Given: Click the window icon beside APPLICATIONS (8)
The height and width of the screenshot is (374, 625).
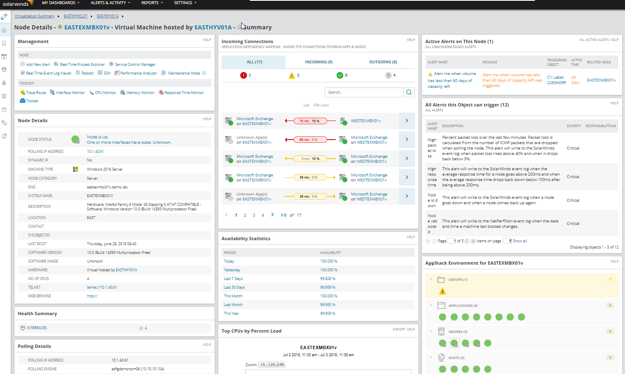Looking at the screenshot, I should [x=441, y=306].
